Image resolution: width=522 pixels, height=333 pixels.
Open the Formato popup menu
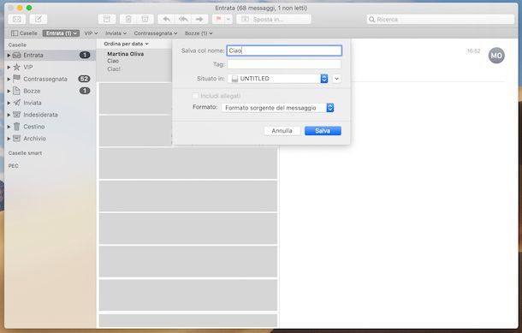click(x=277, y=108)
